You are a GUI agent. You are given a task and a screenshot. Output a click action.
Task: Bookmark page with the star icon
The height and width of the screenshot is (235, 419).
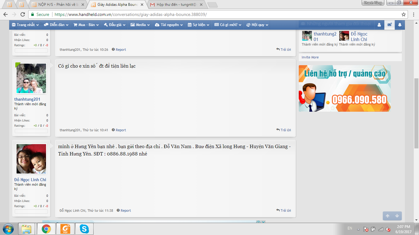(x=404, y=14)
